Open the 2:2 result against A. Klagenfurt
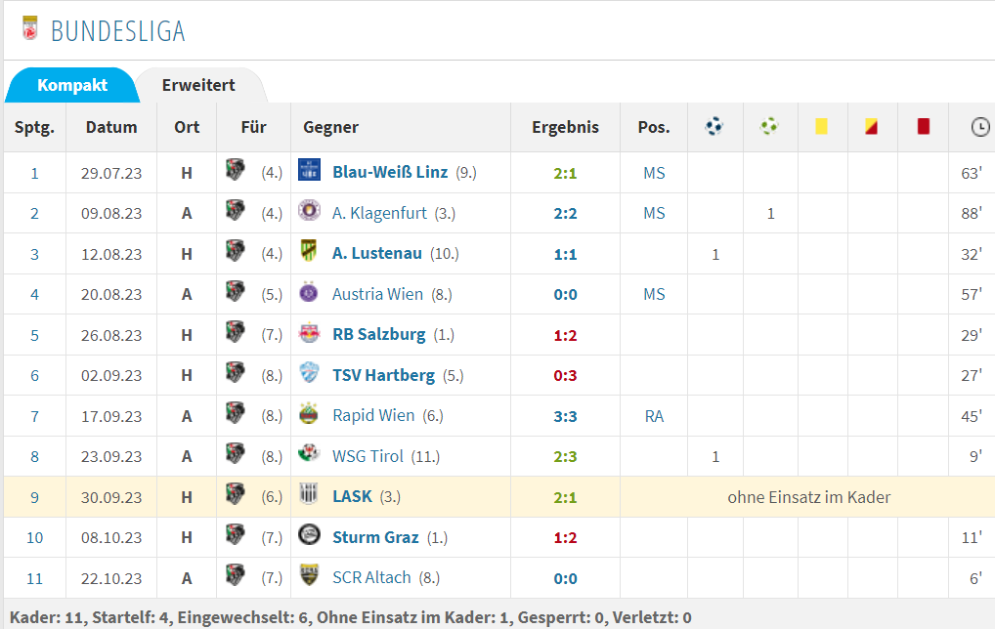 click(x=565, y=214)
